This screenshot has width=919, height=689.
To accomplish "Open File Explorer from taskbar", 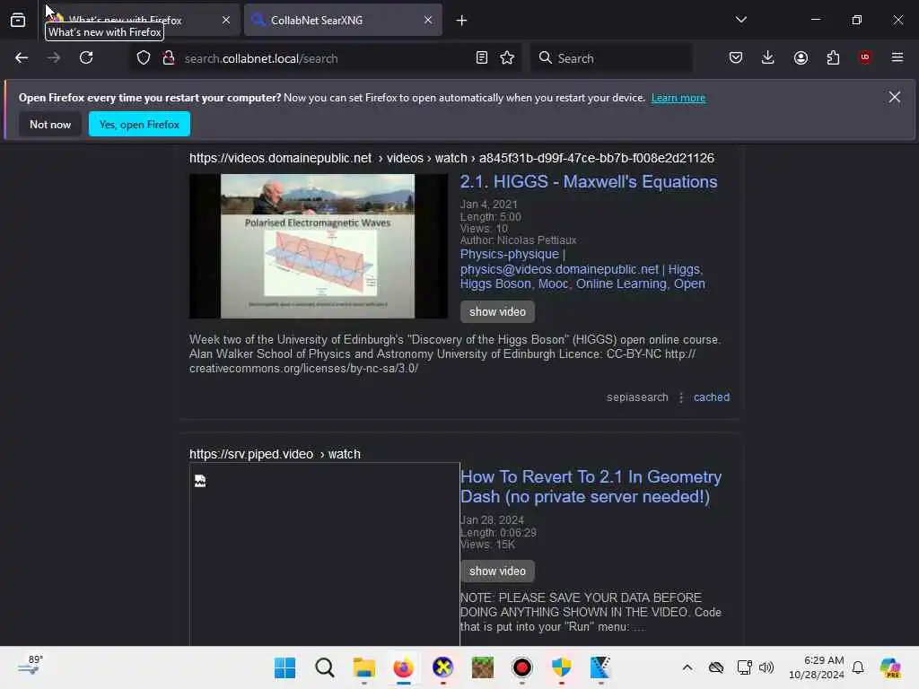I will (x=364, y=667).
